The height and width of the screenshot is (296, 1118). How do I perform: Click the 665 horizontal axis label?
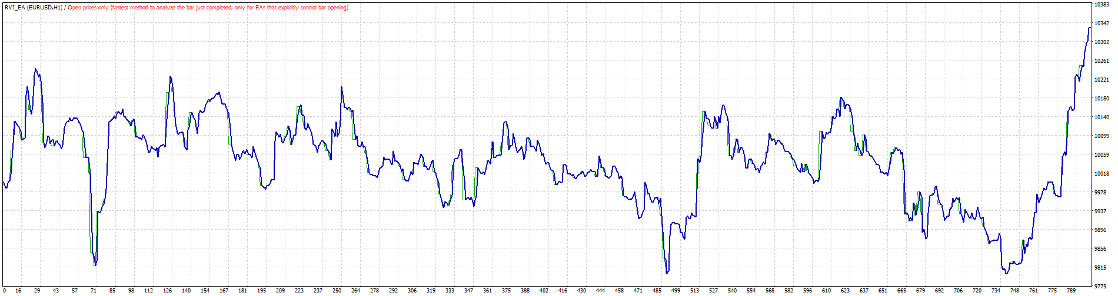tap(901, 291)
